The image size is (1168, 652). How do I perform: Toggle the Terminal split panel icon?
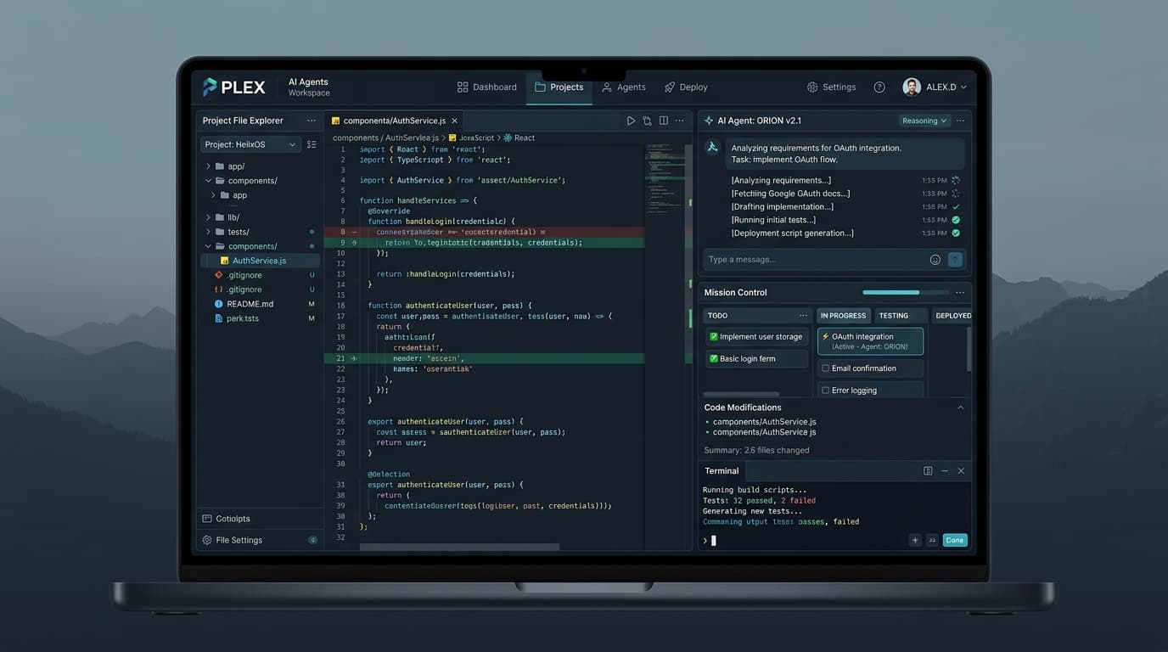[928, 471]
